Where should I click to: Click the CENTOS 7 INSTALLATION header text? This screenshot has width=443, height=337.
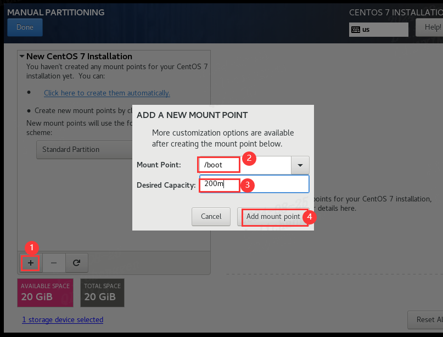[x=396, y=13]
